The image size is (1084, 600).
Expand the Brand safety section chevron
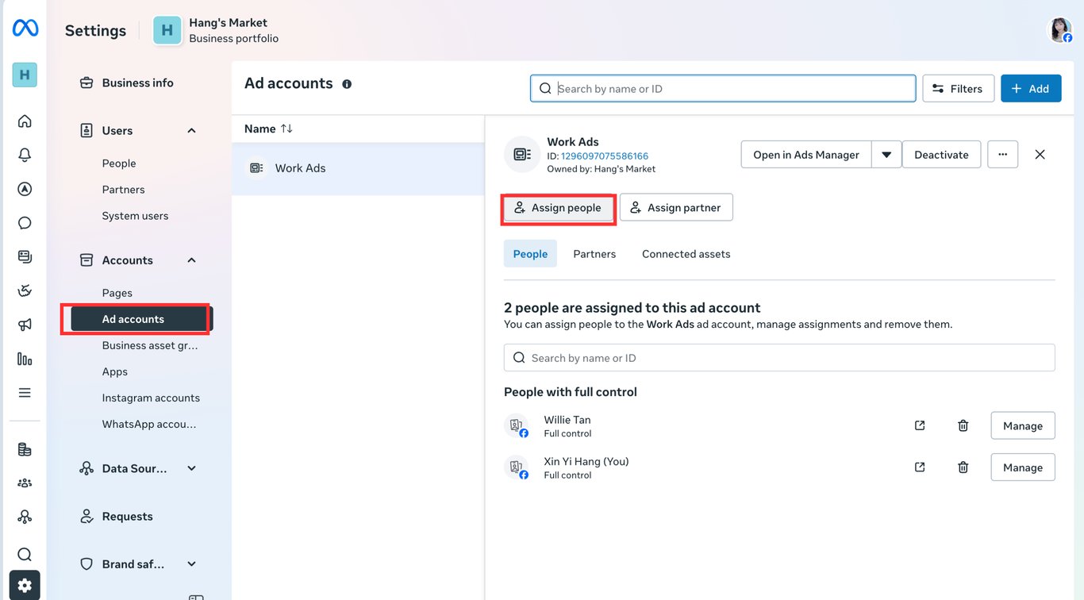(x=191, y=563)
